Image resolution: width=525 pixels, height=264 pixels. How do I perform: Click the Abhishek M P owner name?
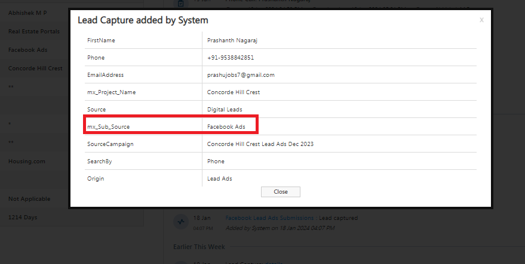(27, 13)
